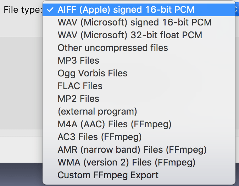Click the File type popup arrows
This screenshot has width=239, height=186.
tap(237, 10)
